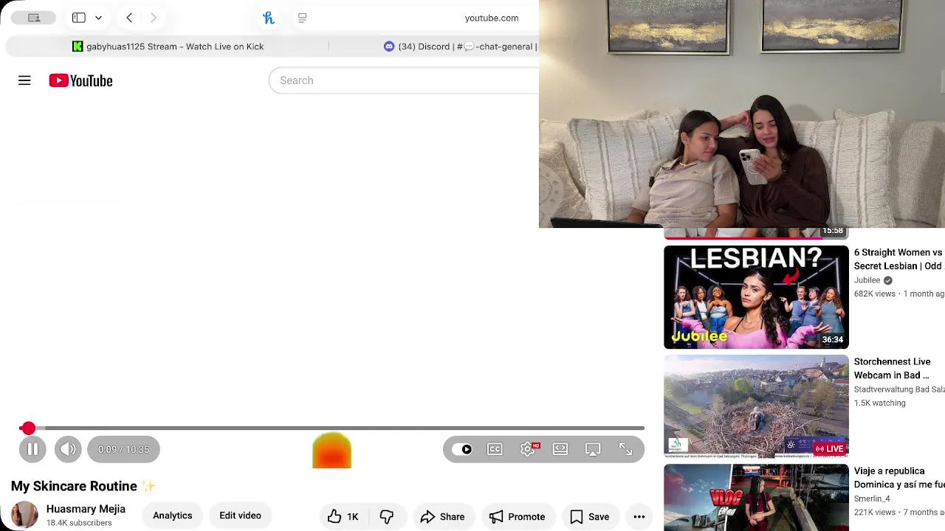Open the Analytics page

pos(173,516)
